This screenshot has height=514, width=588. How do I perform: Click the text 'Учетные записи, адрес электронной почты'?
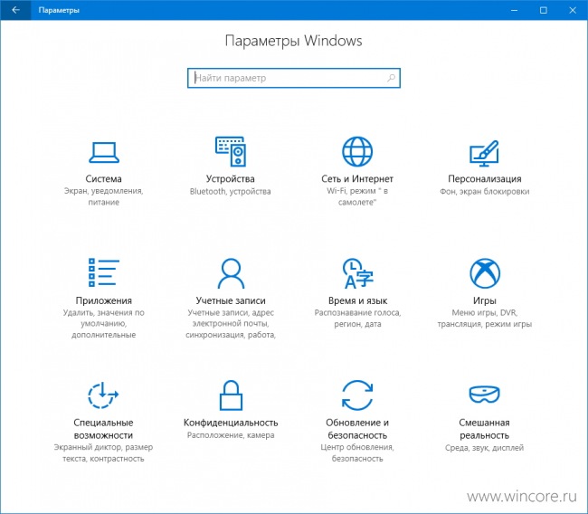click(231, 318)
